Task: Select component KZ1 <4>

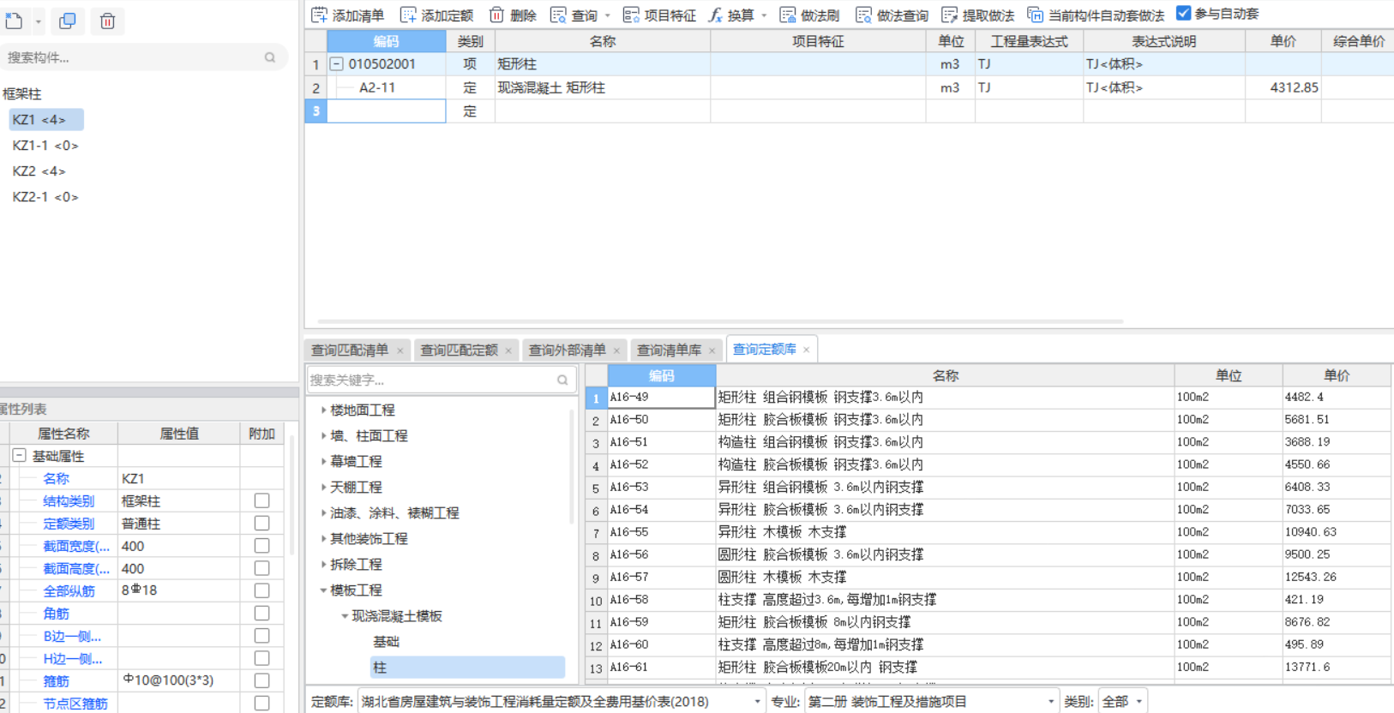Action: [x=46, y=119]
